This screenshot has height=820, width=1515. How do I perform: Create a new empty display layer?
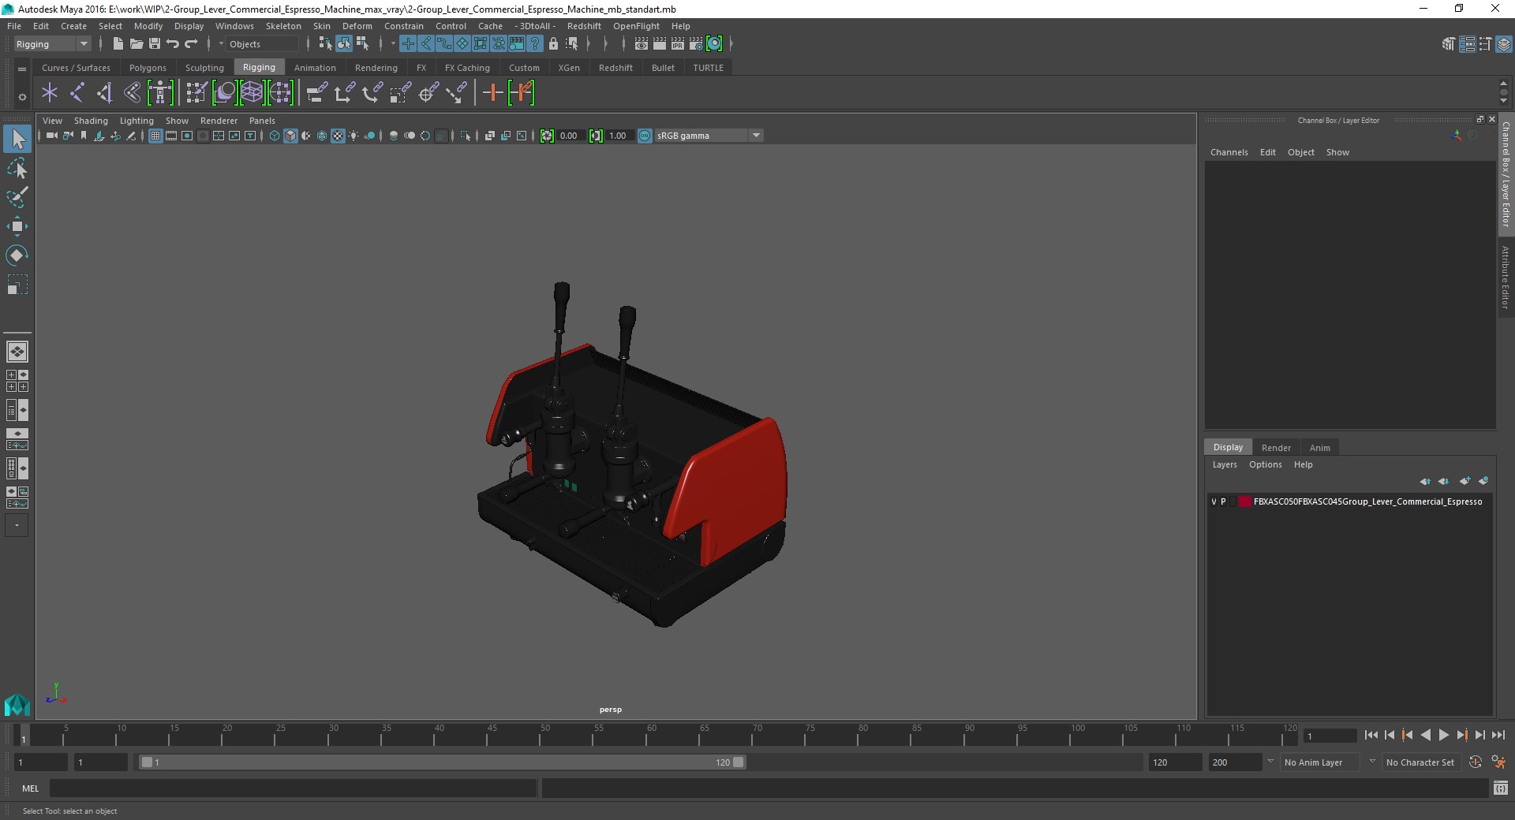(x=1464, y=481)
